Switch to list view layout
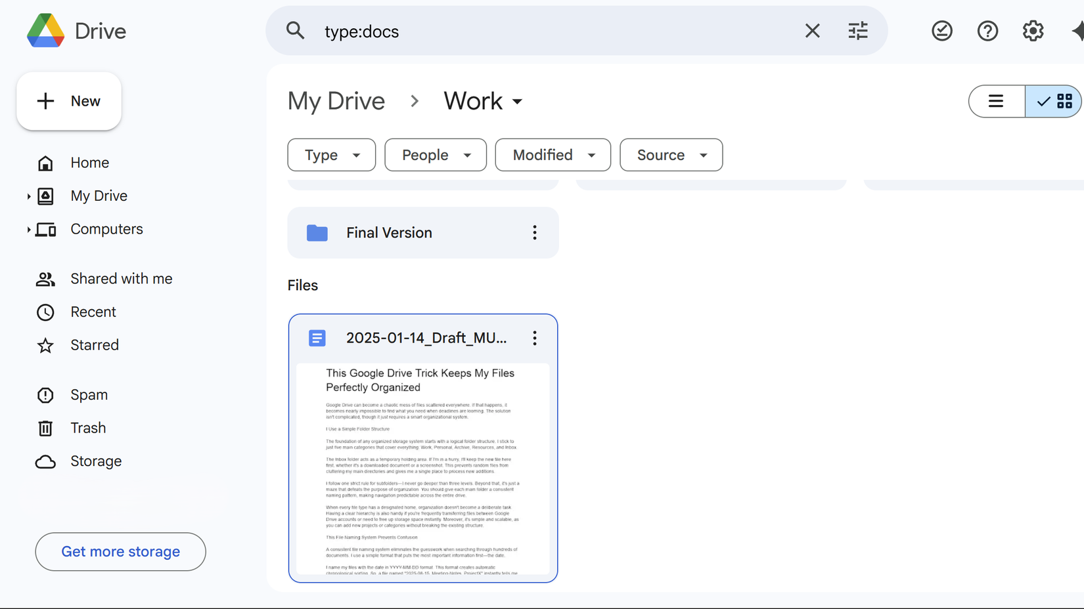Image resolution: width=1084 pixels, height=609 pixels. click(996, 101)
